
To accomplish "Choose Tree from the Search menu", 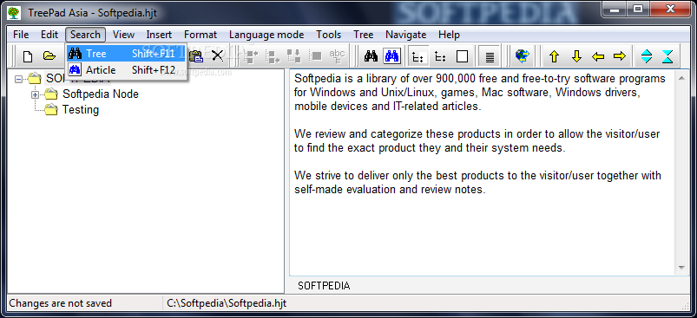I will click(x=127, y=54).
